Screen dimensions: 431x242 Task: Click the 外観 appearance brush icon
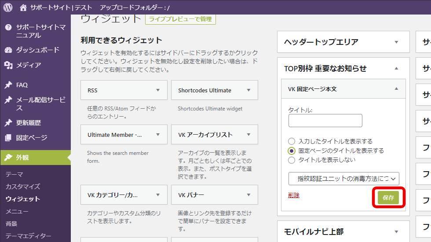[x=8, y=157]
